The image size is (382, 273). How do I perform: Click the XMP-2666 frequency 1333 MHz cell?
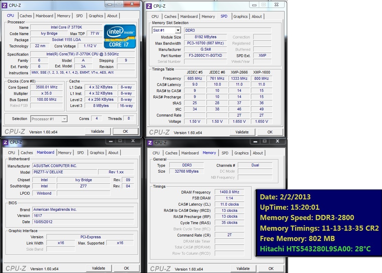click(239, 79)
